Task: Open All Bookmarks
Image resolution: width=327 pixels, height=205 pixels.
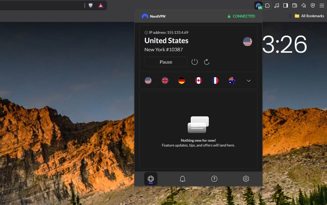Action: (x=309, y=16)
